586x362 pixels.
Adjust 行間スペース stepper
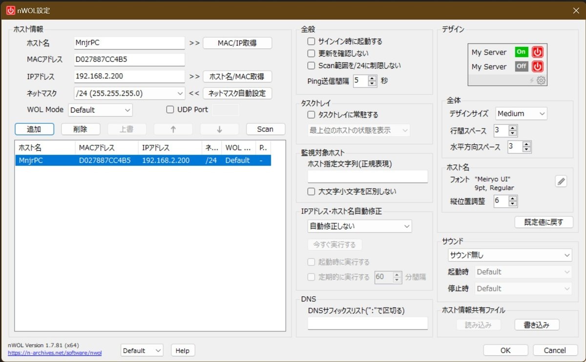[x=512, y=131]
